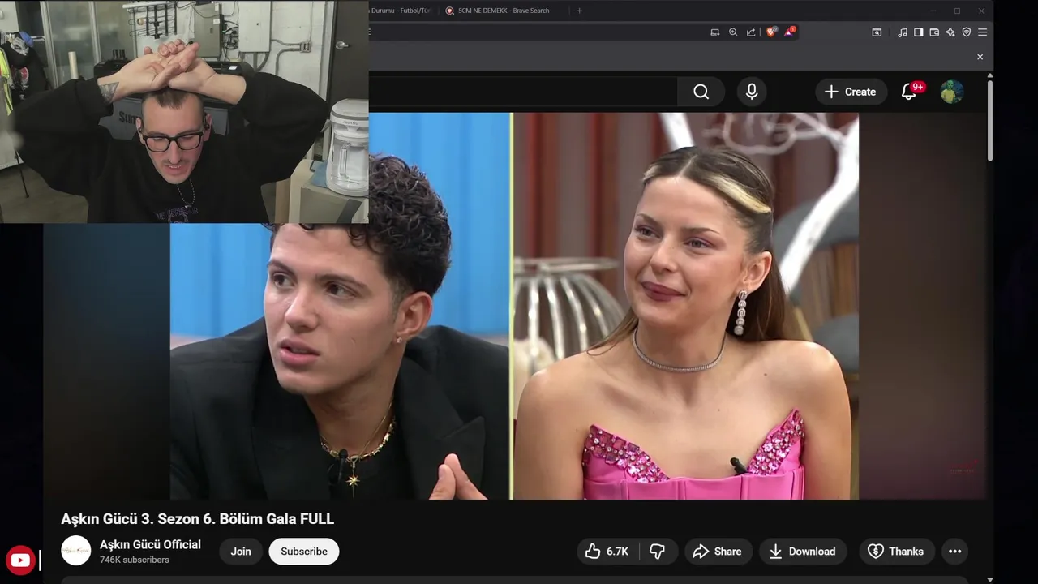Click the YouTube search magnifier button
Viewport: 1038px width, 584px height.
tap(701, 92)
